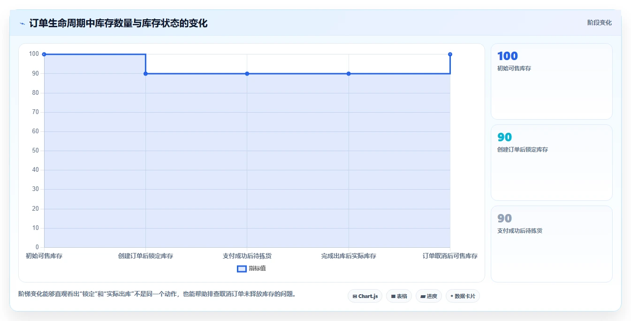Click the description text below the chart
This screenshot has width=631, height=321.
(157, 294)
